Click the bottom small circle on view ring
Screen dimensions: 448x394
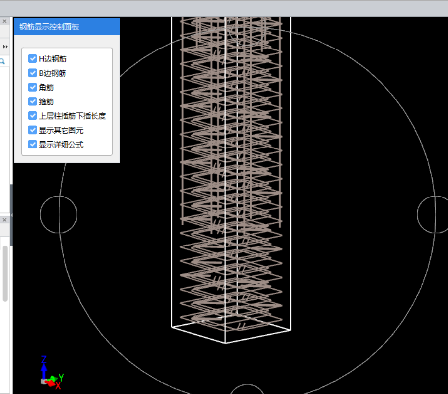247,390
